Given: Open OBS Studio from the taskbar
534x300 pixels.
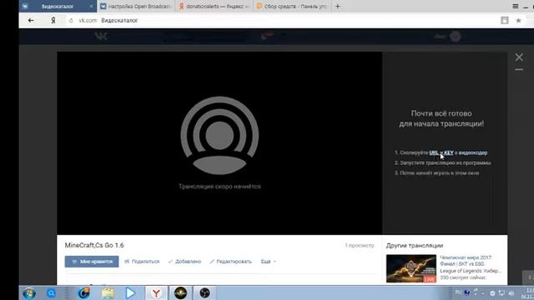Looking at the screenshot, I should (x=204, y=292).
